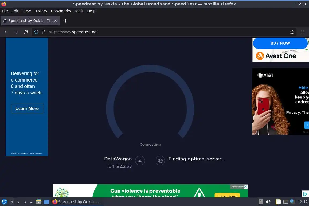The width and height of the screenshot is (309, 206).
Task: Go back to the previous page
Action: [6, 32]
